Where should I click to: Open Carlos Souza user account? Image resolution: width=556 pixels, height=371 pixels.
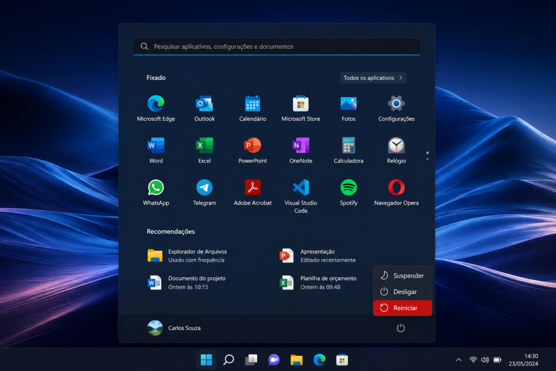click(x=174, y=328)
